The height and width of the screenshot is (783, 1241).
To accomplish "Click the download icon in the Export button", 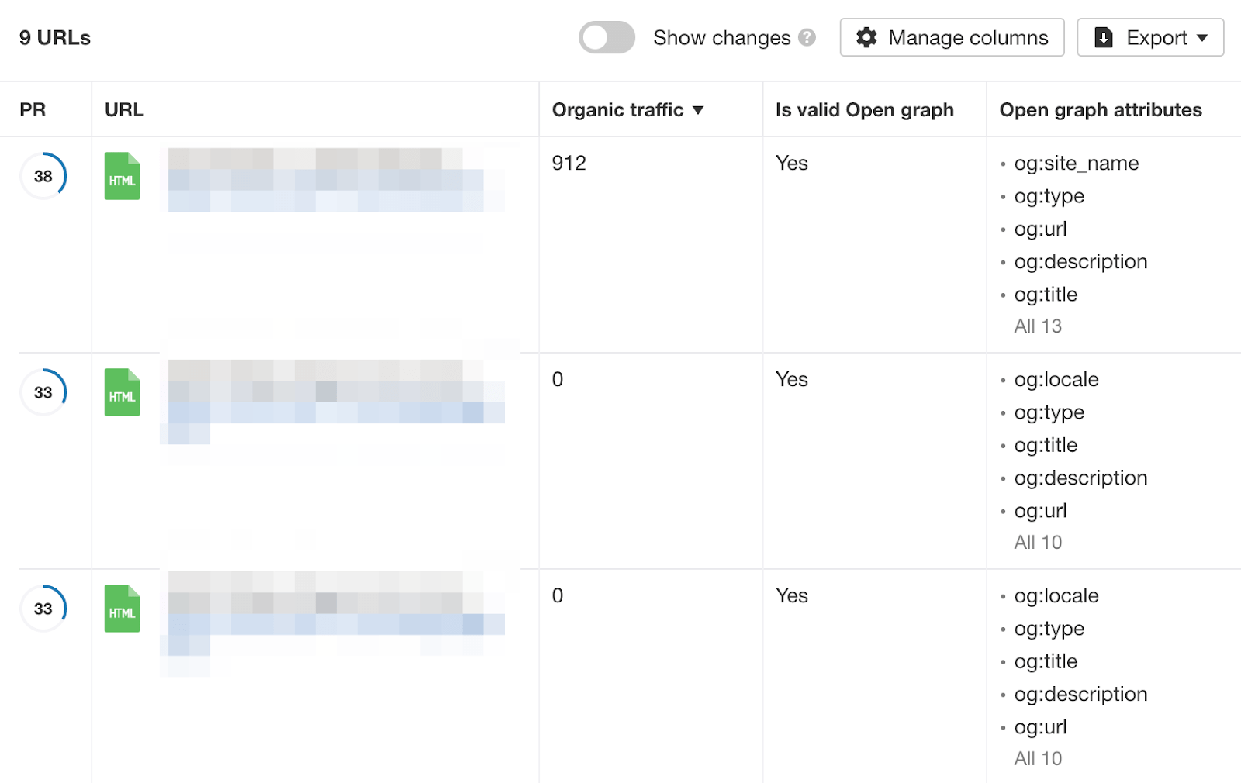I will coord(1104,37).
